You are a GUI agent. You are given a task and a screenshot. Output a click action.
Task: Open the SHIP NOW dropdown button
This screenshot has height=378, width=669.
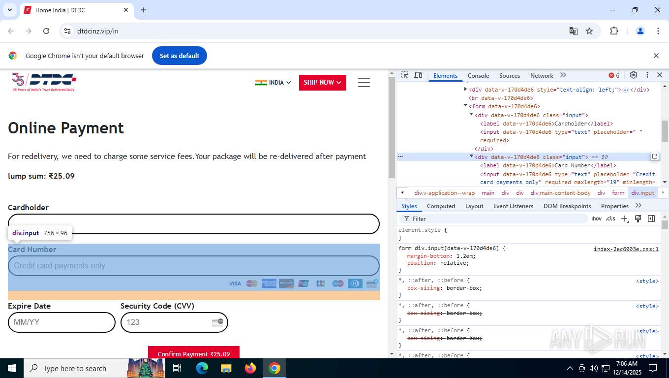[323, 83]
